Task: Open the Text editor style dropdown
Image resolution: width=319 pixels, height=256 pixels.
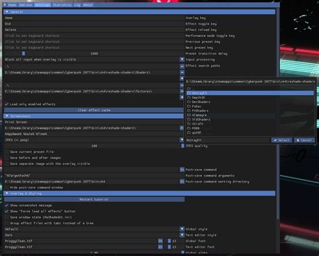Action: [x=182, y=235]
